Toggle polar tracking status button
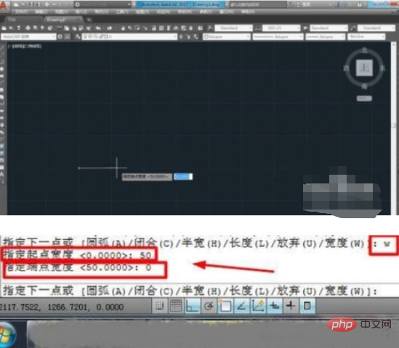Screen dimensions: 399x348 [x=209, y=306]
